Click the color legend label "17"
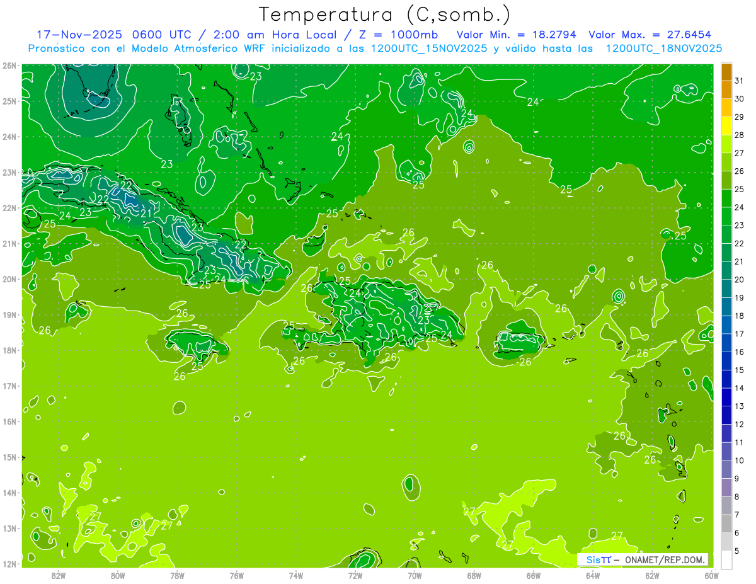Image resolution: width=756 pixels, height=584 pixels. 740,334
